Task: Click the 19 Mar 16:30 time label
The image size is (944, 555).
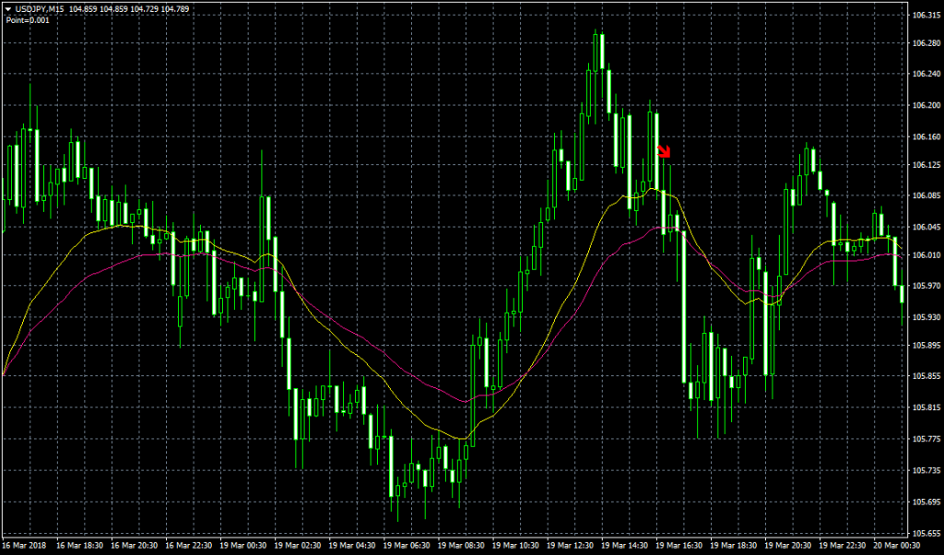Action: pos(678,546)
